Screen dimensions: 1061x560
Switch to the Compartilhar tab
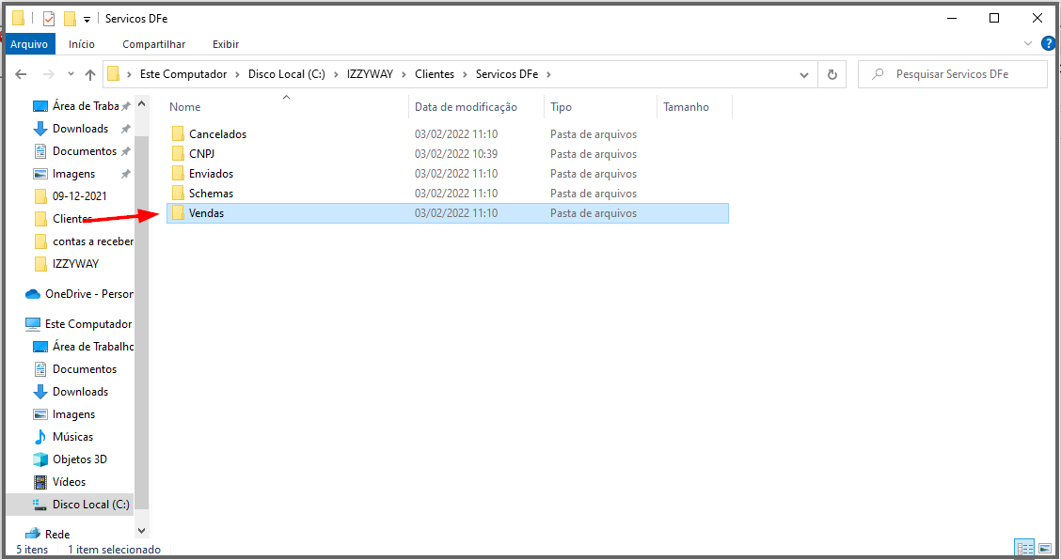(x=153, y=44)
